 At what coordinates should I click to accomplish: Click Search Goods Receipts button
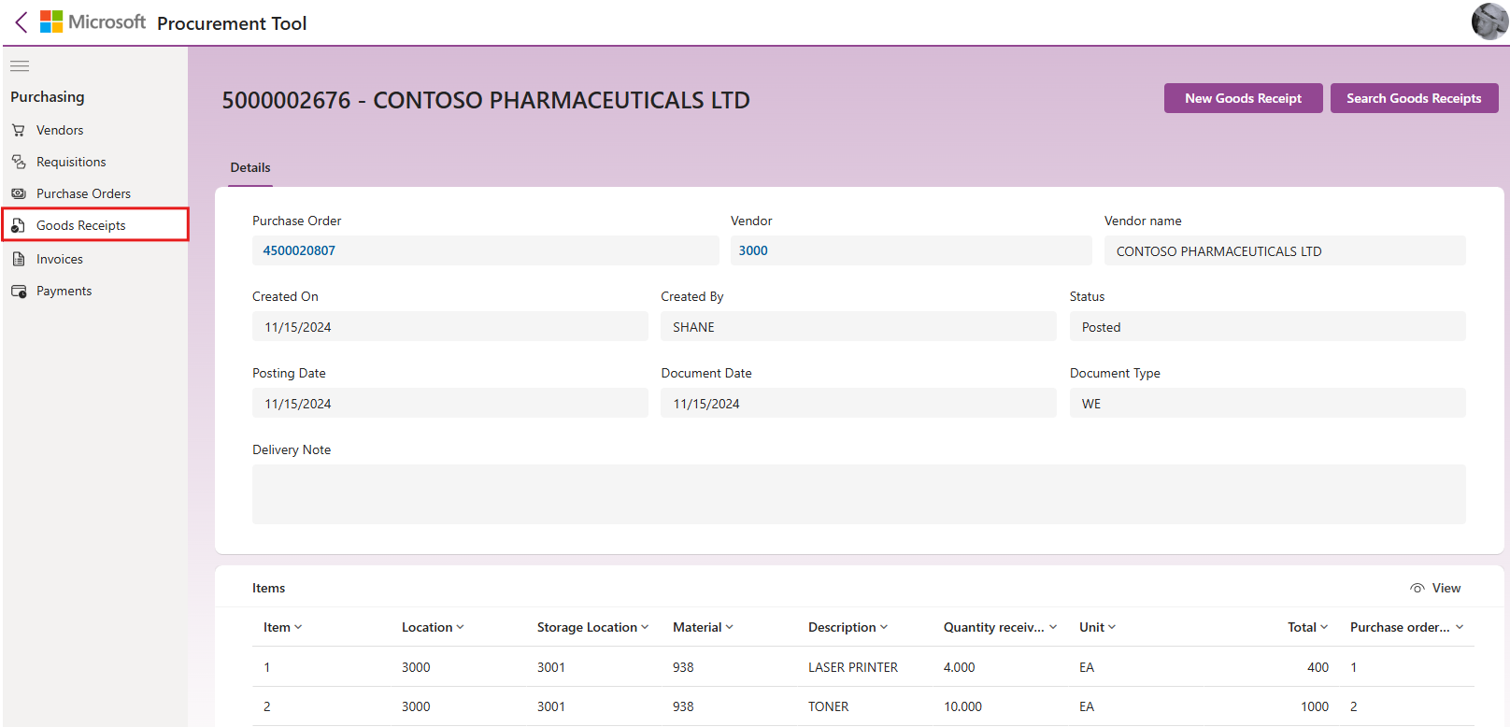point(1414,98)
